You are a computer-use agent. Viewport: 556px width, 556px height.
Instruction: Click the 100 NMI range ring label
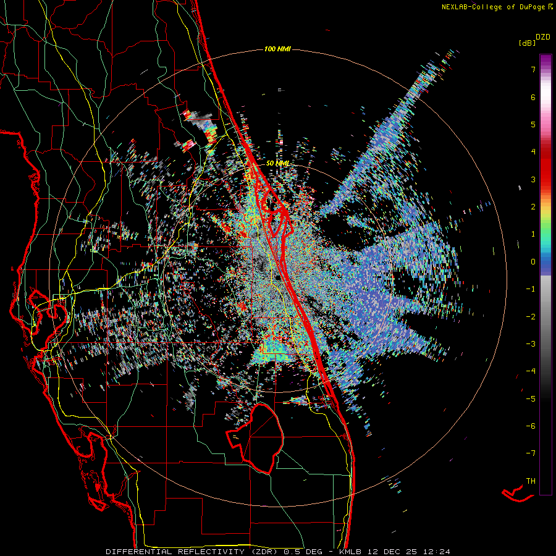(277, 49)
